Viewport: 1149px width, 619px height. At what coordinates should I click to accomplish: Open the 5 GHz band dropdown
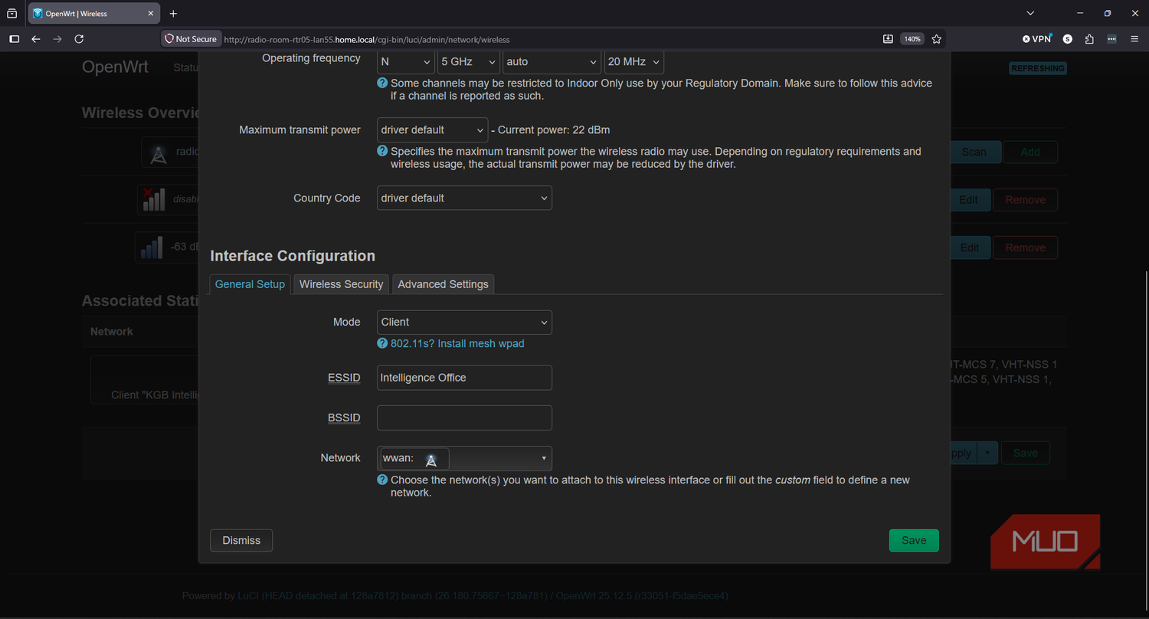click(469, 62)
